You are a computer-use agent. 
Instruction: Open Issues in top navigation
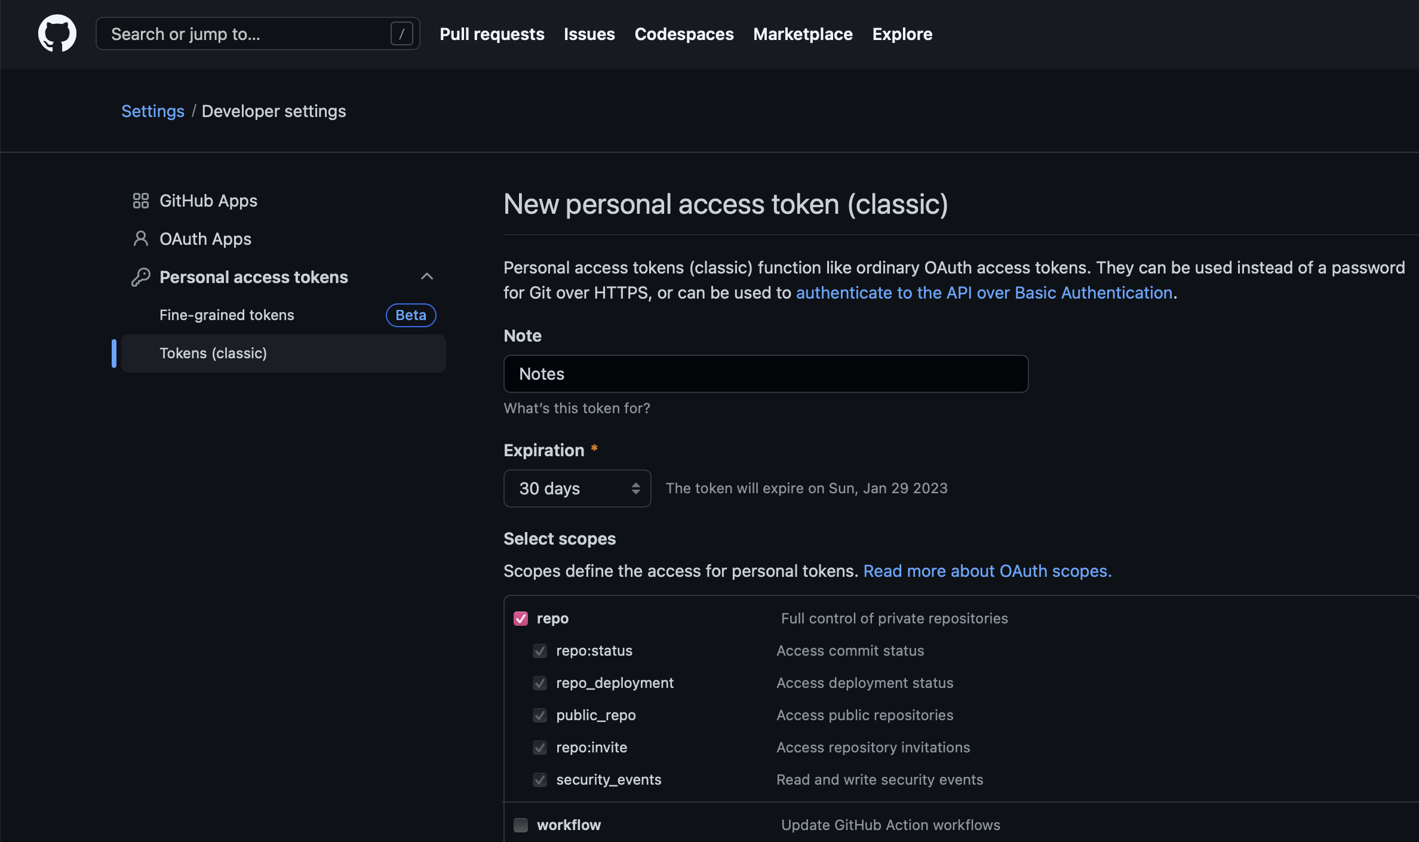(x=589, y=34)
